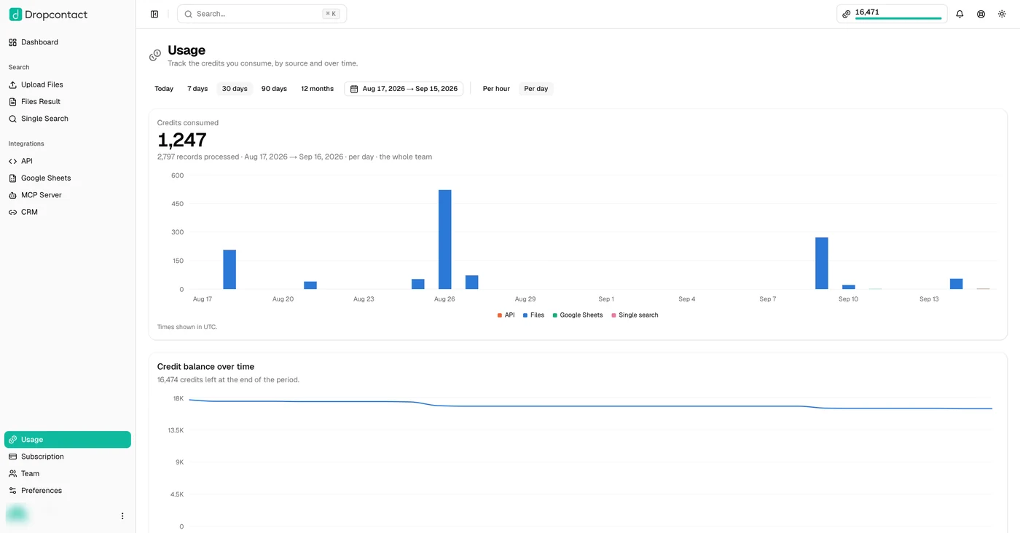Viewport: 1020px width, 533px height.
Task: Click the calendar icon in date range
Action: [354, 89]
